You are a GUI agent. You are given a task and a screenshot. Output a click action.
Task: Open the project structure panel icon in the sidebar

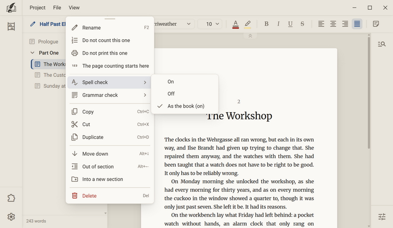coord(11,27)
